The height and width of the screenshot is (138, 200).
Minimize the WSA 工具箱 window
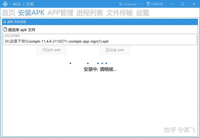click(171, 4)
